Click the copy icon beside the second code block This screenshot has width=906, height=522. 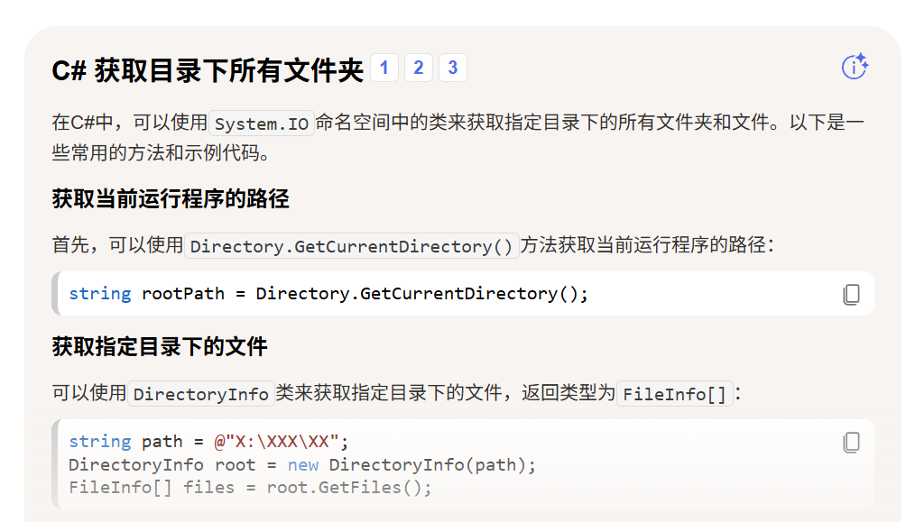click(852, 441)
